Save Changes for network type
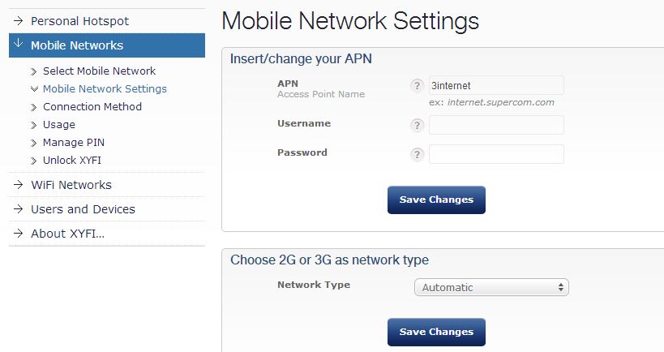 click(436, 332)
